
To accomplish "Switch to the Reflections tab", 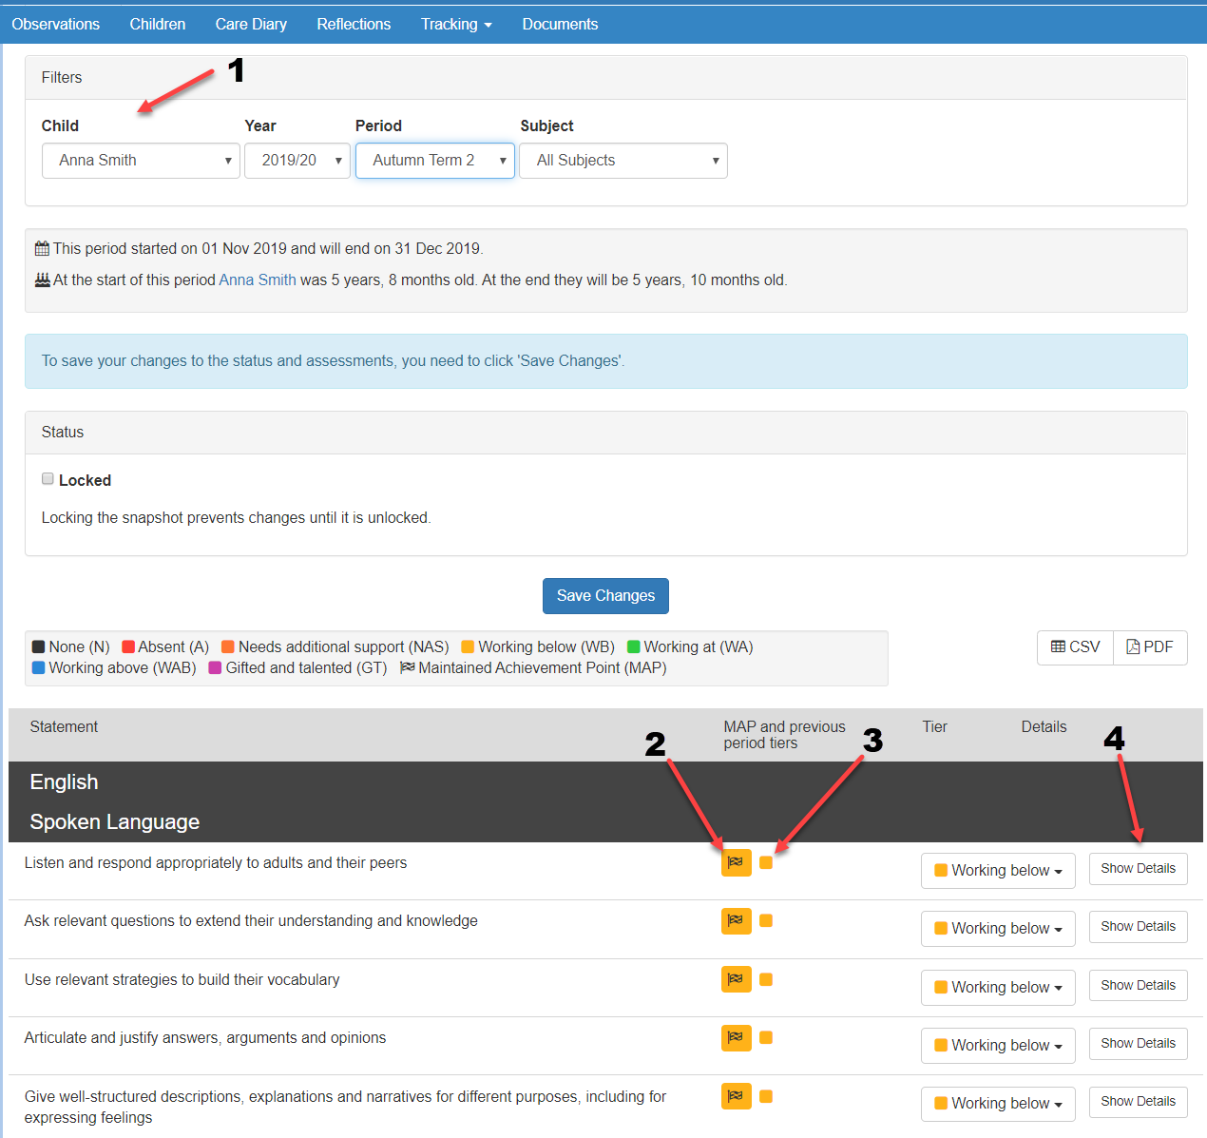I will 354,25.
